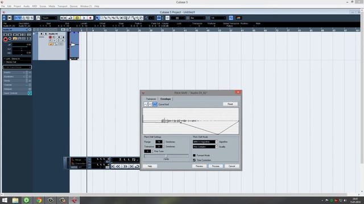Expand the Equalizers section in Inspector
The height and width of the screenshot is (204, 364).
17,76
